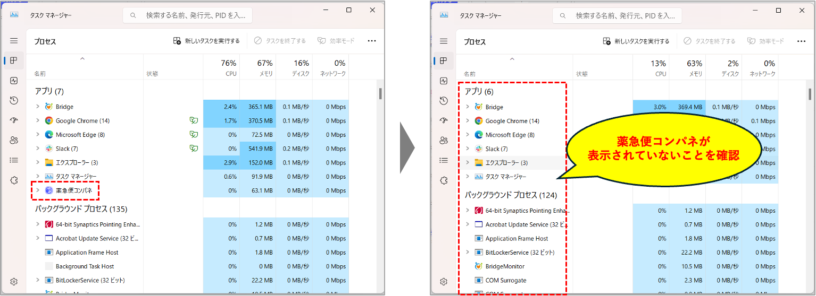This screenshot has width=816, height=296.
Task: Click search box in left Task Manager window
Action: [188, 15]
